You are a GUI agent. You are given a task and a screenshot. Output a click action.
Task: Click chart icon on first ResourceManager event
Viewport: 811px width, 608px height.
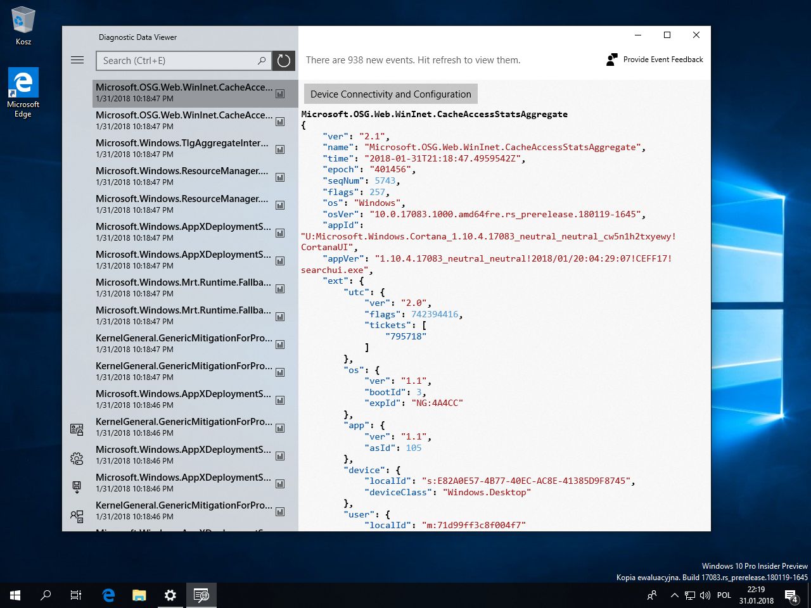(280, 177)
